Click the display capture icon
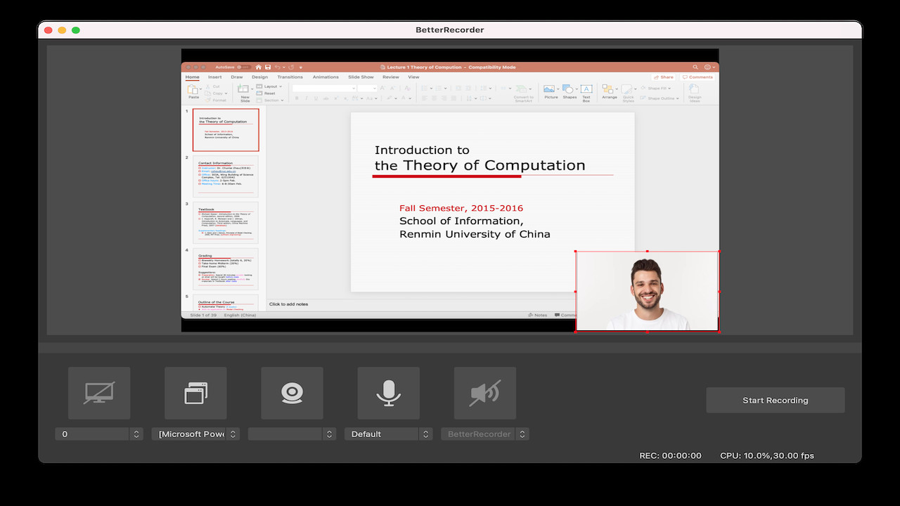The image size is (900, 506). click(98, 393)
